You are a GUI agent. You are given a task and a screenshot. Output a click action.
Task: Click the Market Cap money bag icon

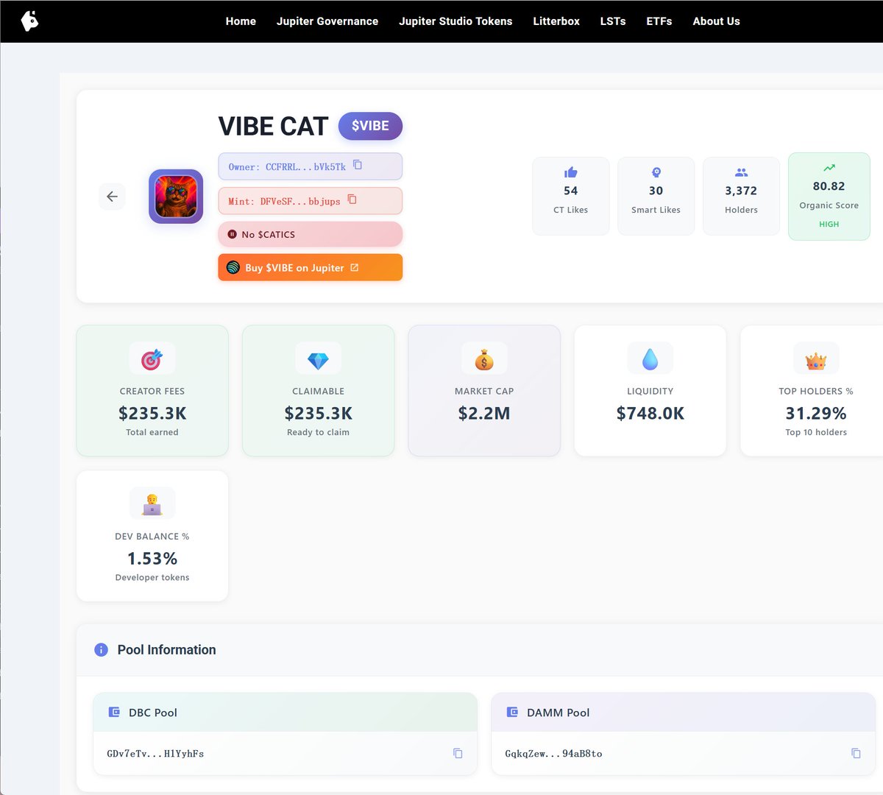point(484,358)
